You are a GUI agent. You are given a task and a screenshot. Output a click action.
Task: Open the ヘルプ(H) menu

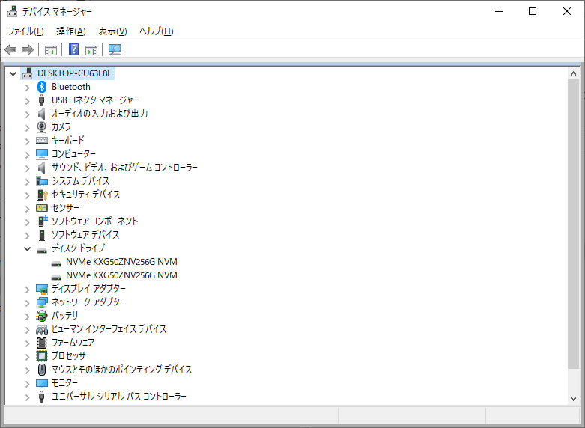pos(157,31)
